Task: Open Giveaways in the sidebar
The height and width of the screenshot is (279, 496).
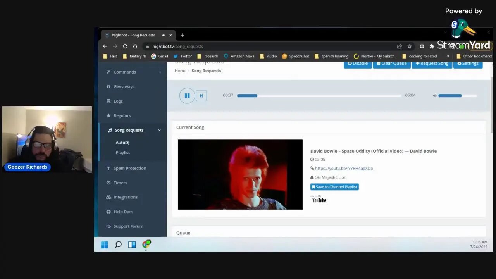Action: [124, 86]
